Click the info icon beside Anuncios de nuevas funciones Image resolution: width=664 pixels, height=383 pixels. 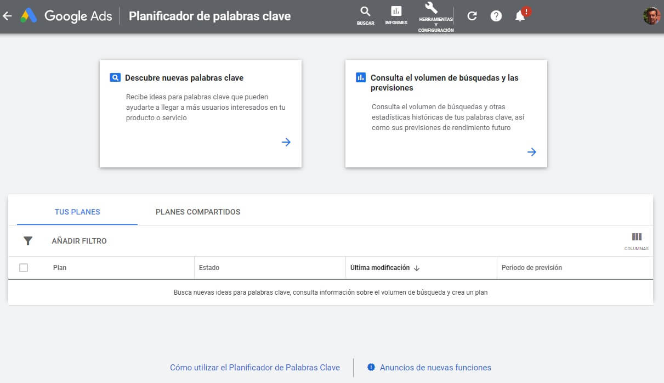[x=371, y=368]
